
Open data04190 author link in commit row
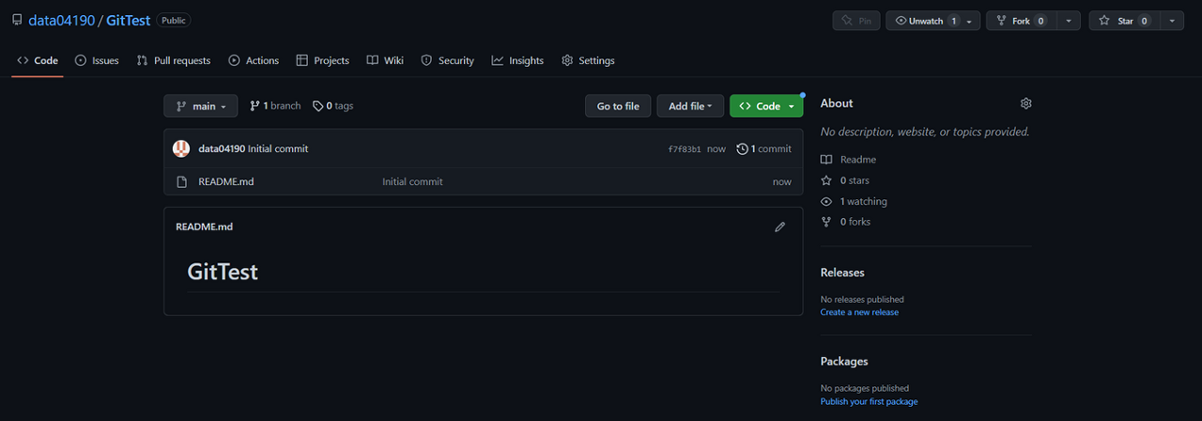coord(222,148)
